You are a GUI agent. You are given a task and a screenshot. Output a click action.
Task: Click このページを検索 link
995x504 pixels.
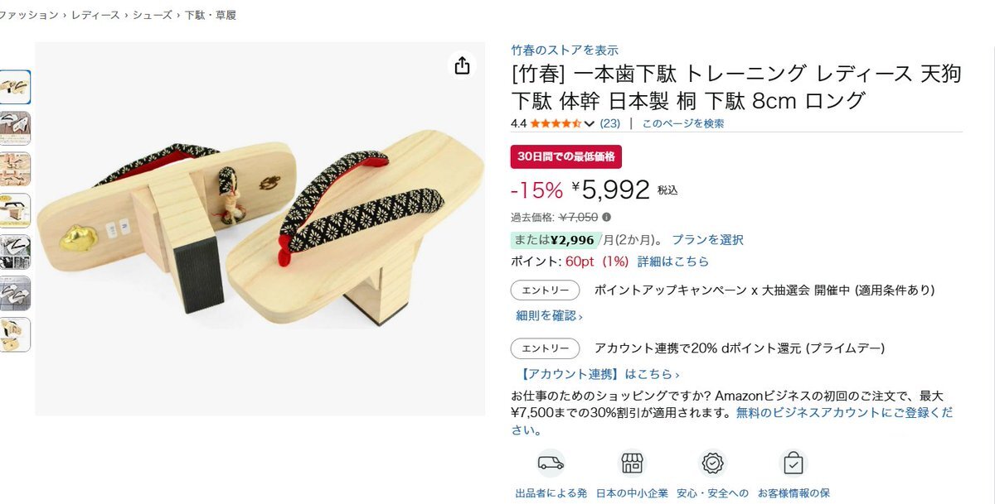682,124
